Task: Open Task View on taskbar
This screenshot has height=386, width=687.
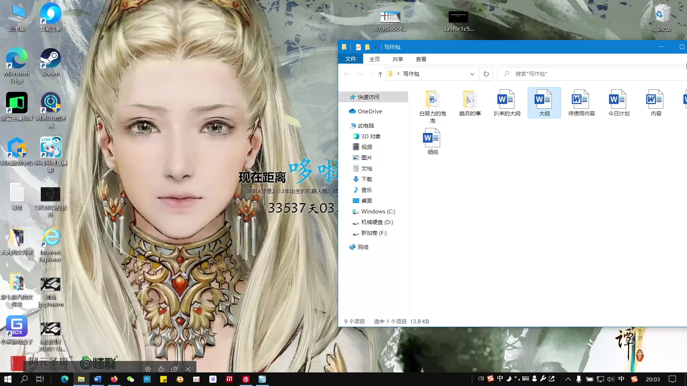Action: tap(40, 379)
